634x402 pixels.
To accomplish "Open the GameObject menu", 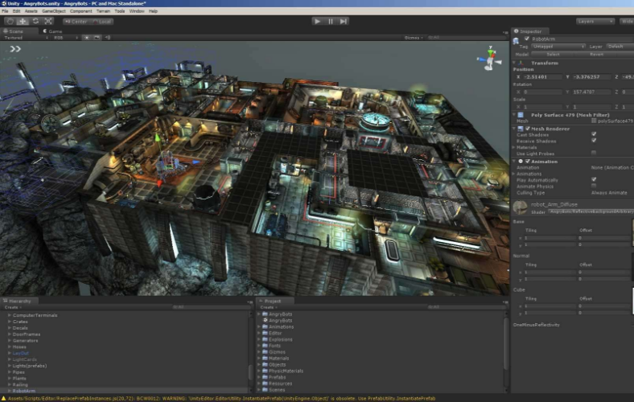I will (53, 11).
